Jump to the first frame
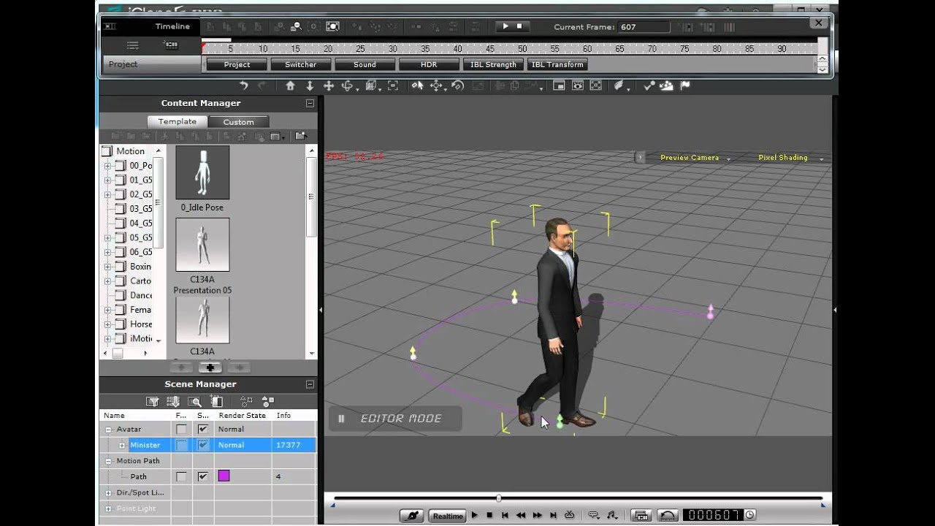This screenshot has width=935, height=526. click(505, 515)
